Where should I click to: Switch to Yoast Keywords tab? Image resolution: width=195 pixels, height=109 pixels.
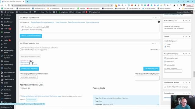(61, 22)
